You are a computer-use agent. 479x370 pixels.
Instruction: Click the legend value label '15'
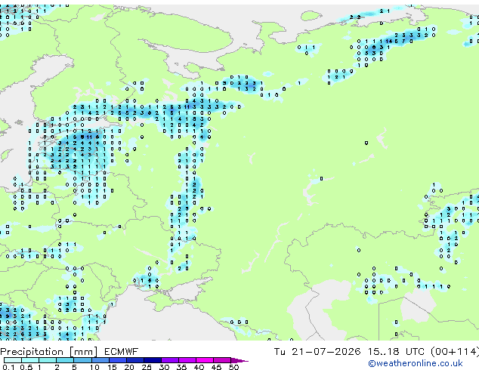coord(112,367)
